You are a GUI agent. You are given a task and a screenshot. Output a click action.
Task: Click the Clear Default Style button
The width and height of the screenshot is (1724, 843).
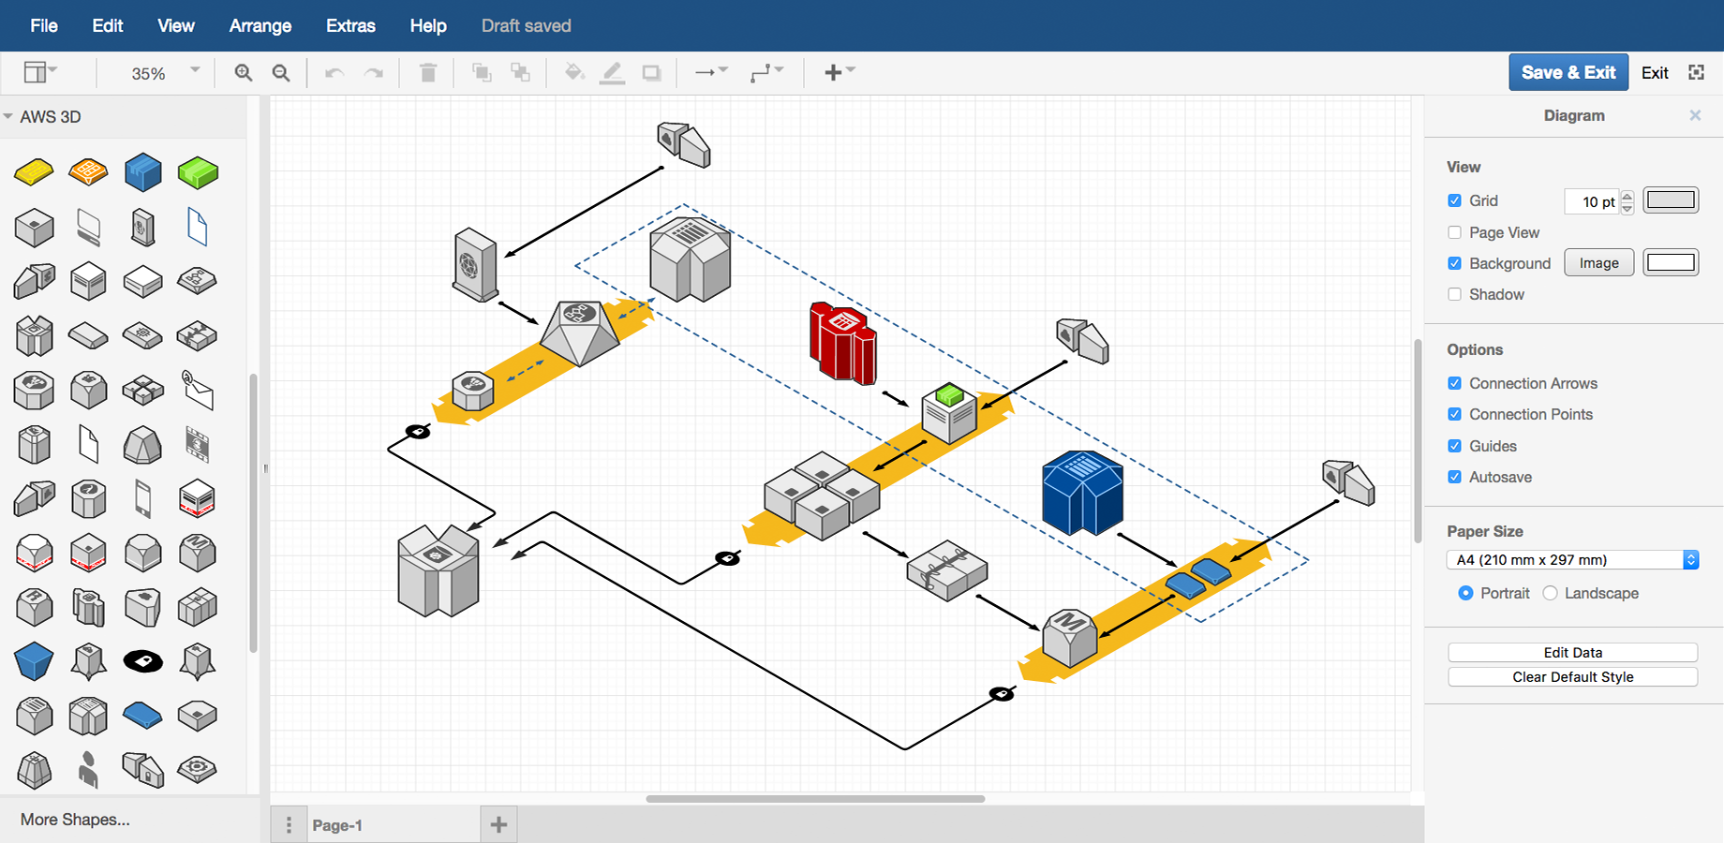tap(1572, 676)
